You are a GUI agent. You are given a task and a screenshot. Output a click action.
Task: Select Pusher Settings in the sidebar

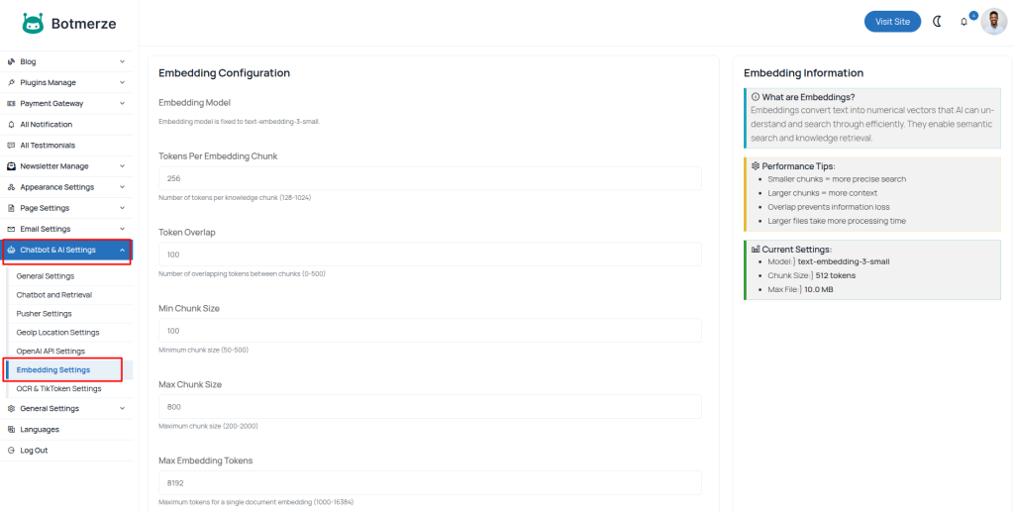tap(44, 314)
